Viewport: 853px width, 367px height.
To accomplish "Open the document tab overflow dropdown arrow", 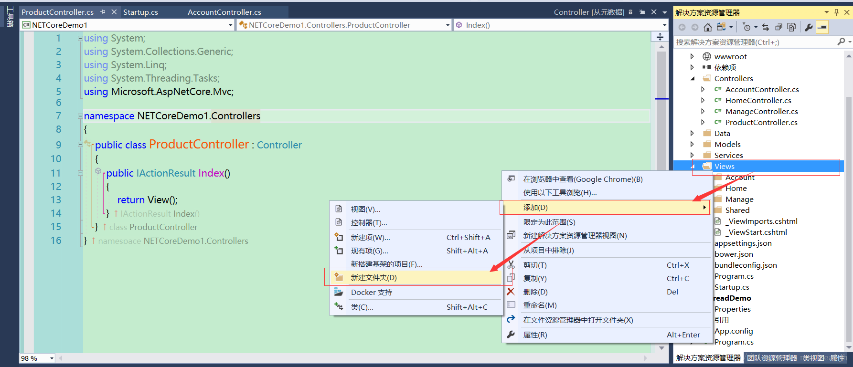I will pyautogui.click(x=664, y=12).
